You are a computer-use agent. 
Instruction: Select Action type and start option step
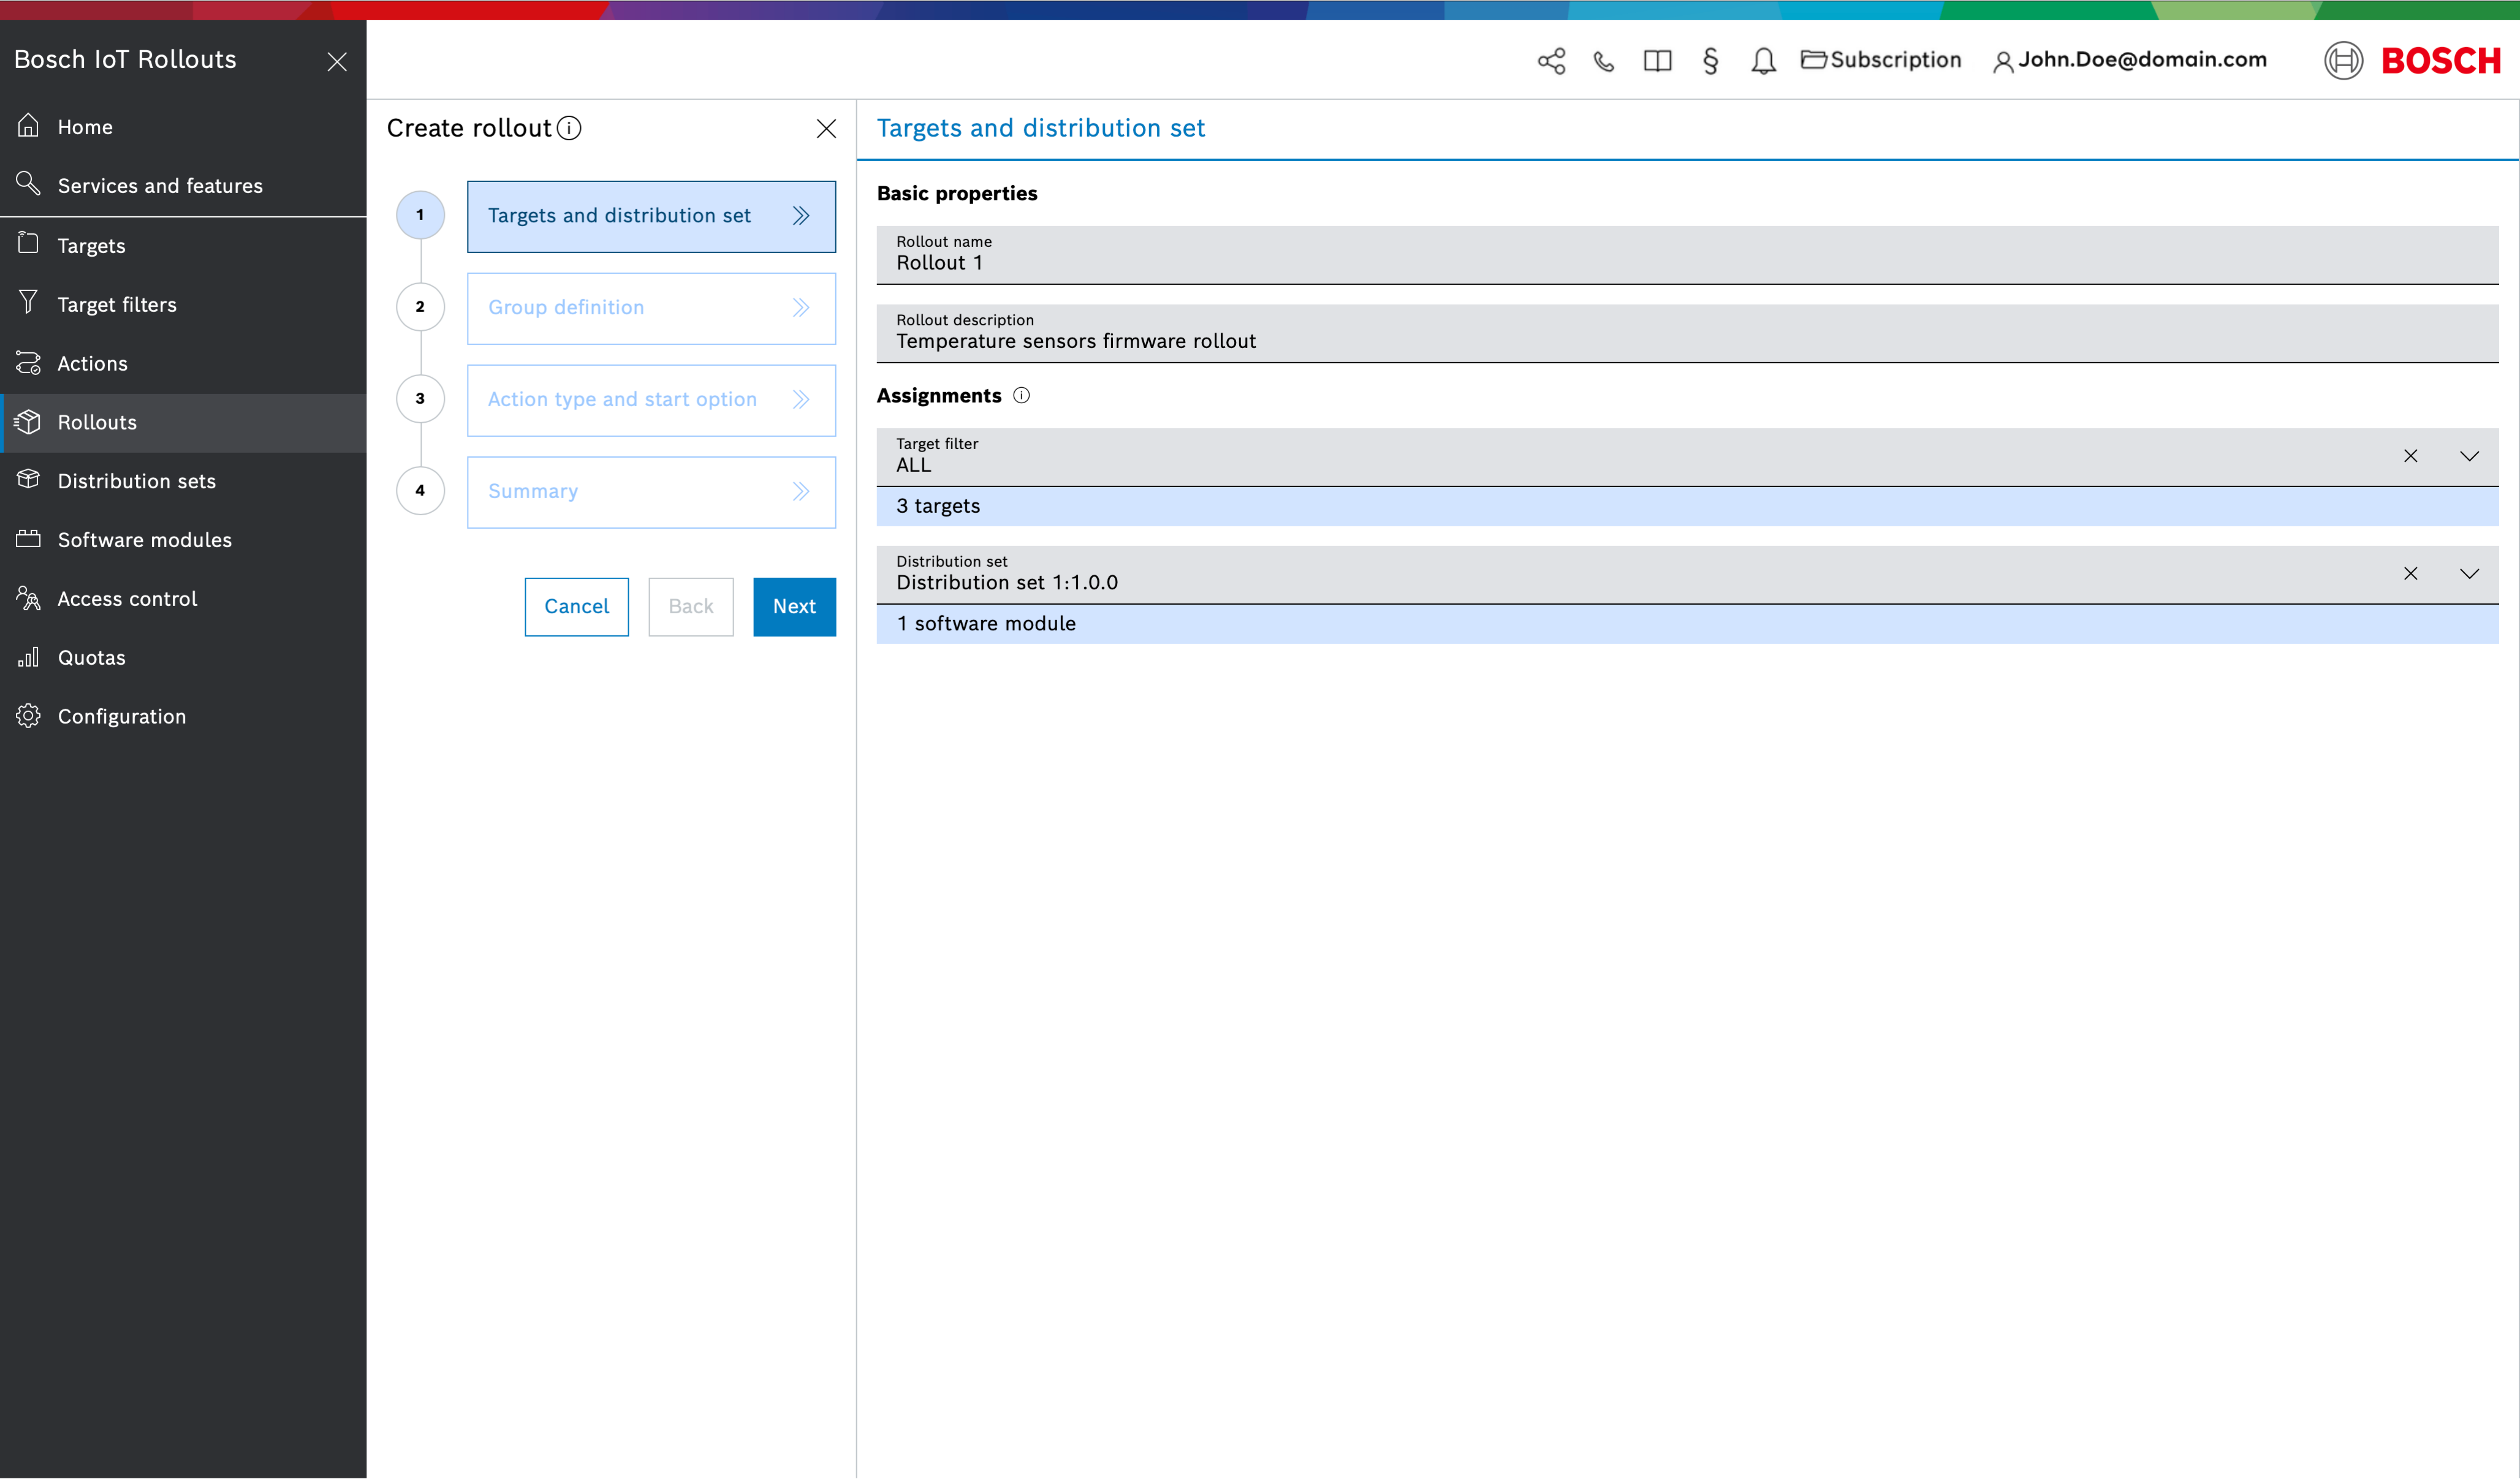pyautogui.click(x=651, y=400)
